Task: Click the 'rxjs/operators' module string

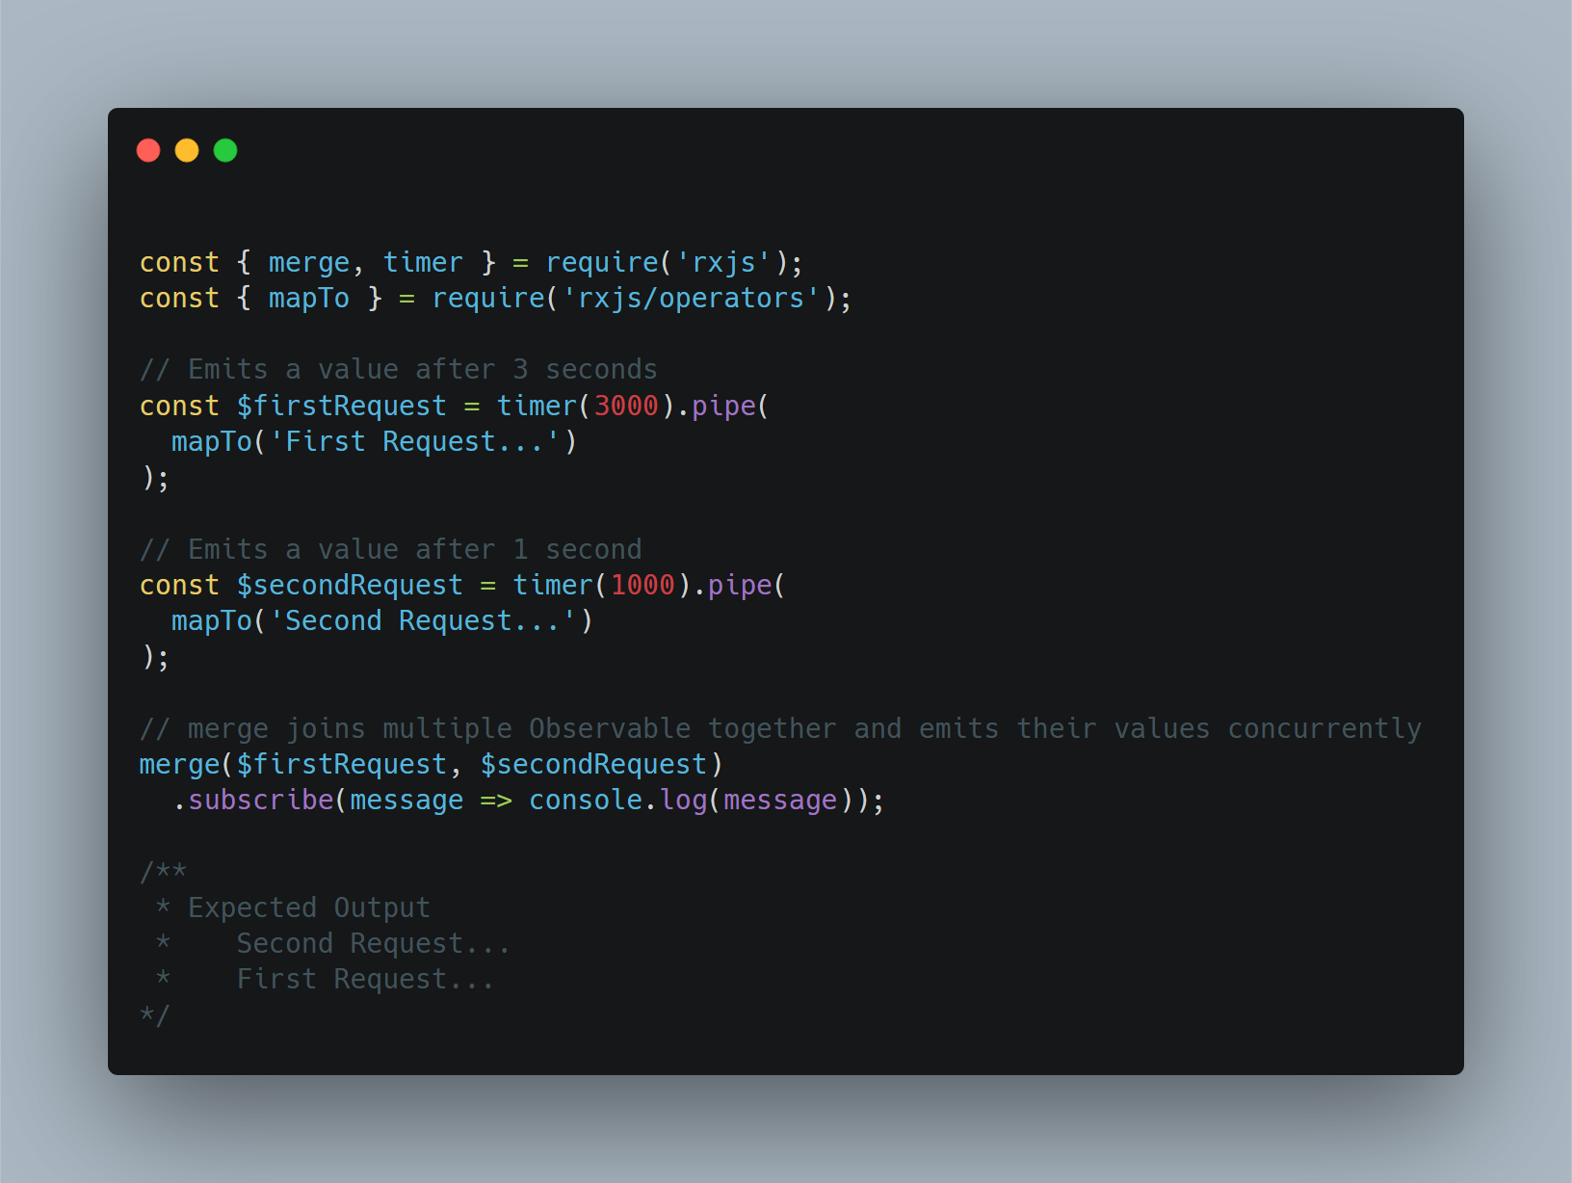Action: (691, 298)
